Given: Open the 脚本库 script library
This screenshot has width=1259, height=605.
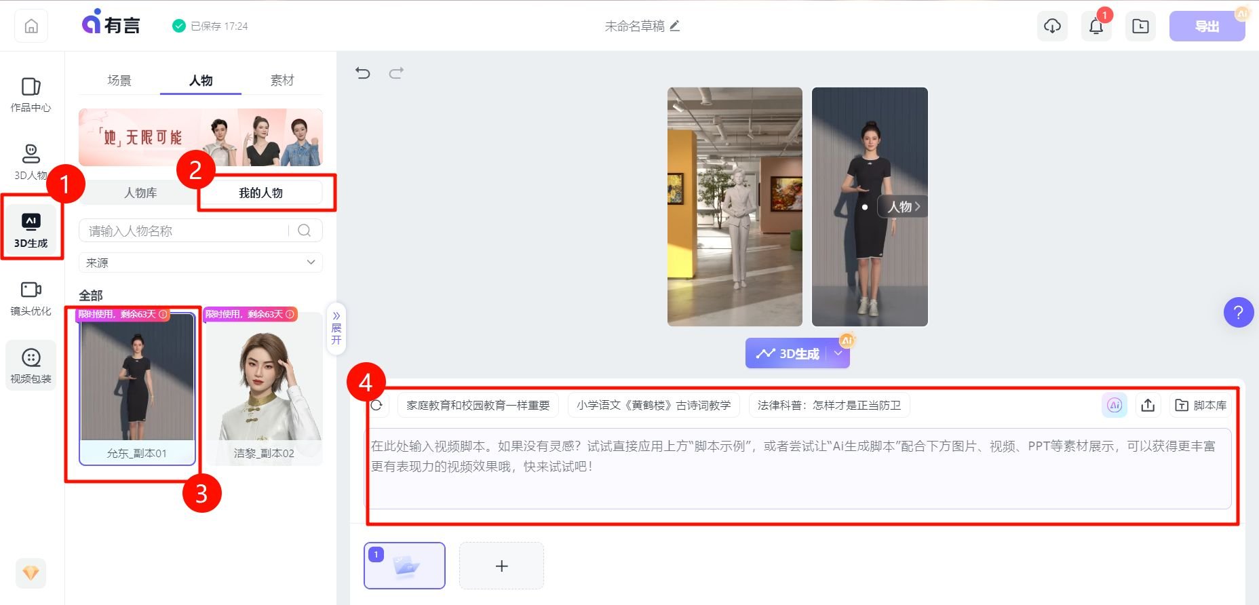Looking at the screenshot, I should click(x=1201, y=405).
